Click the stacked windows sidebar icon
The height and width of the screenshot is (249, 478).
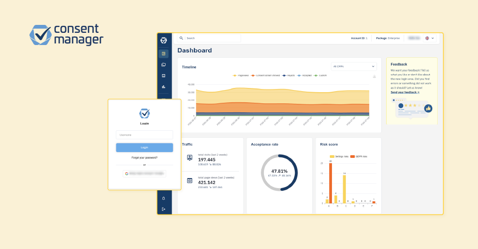tap(164, 65)
